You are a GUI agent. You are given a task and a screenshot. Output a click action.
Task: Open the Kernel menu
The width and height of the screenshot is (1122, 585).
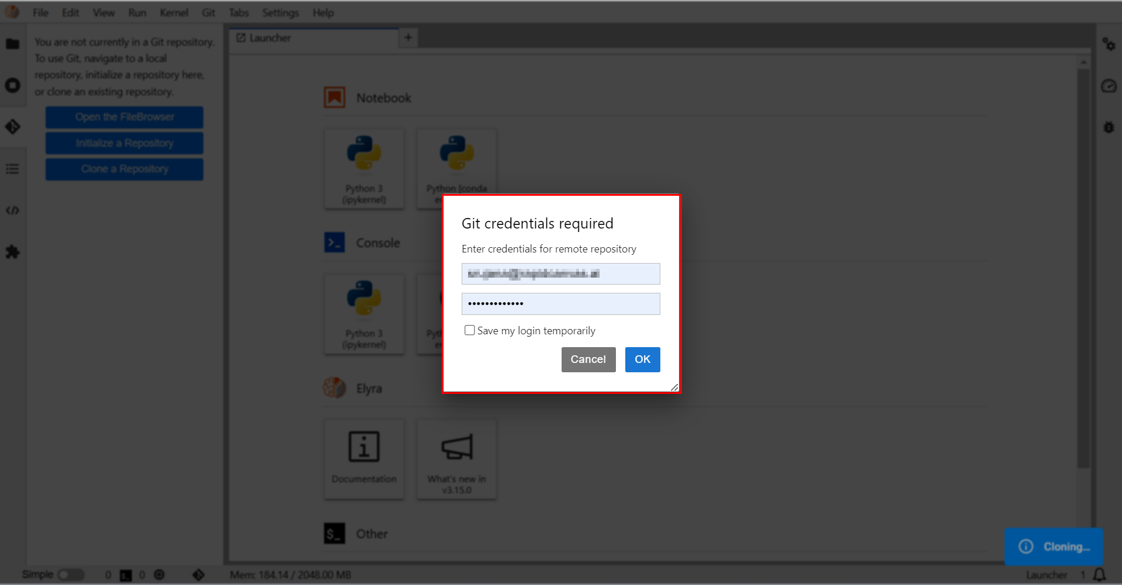tap(174, 12)
